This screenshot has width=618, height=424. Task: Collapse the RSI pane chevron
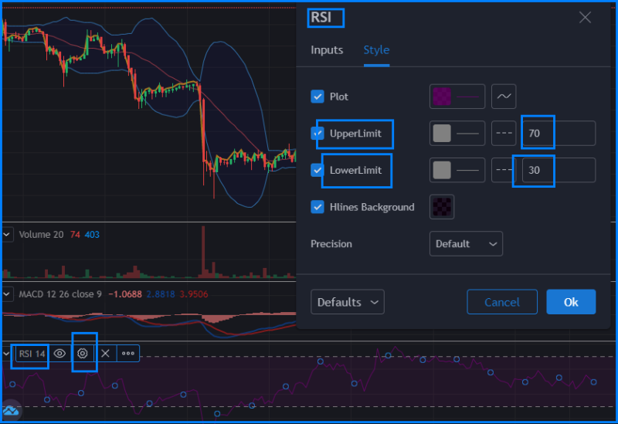pyautogui.click(x=7, y=354)
